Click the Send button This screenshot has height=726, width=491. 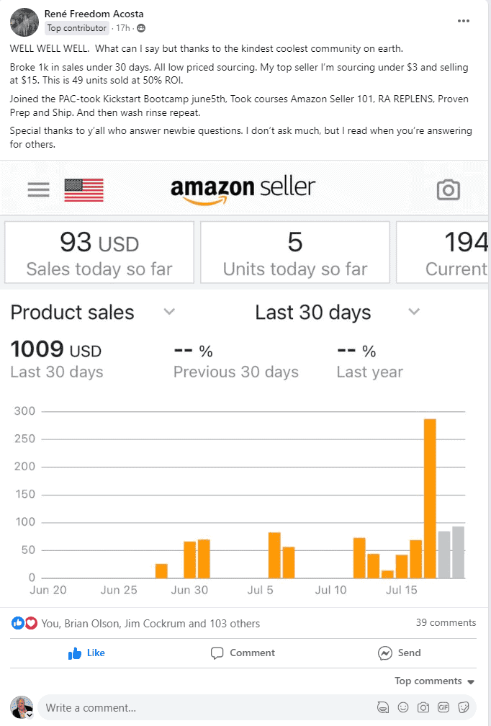pyautogui.click(x=400, y=653)
